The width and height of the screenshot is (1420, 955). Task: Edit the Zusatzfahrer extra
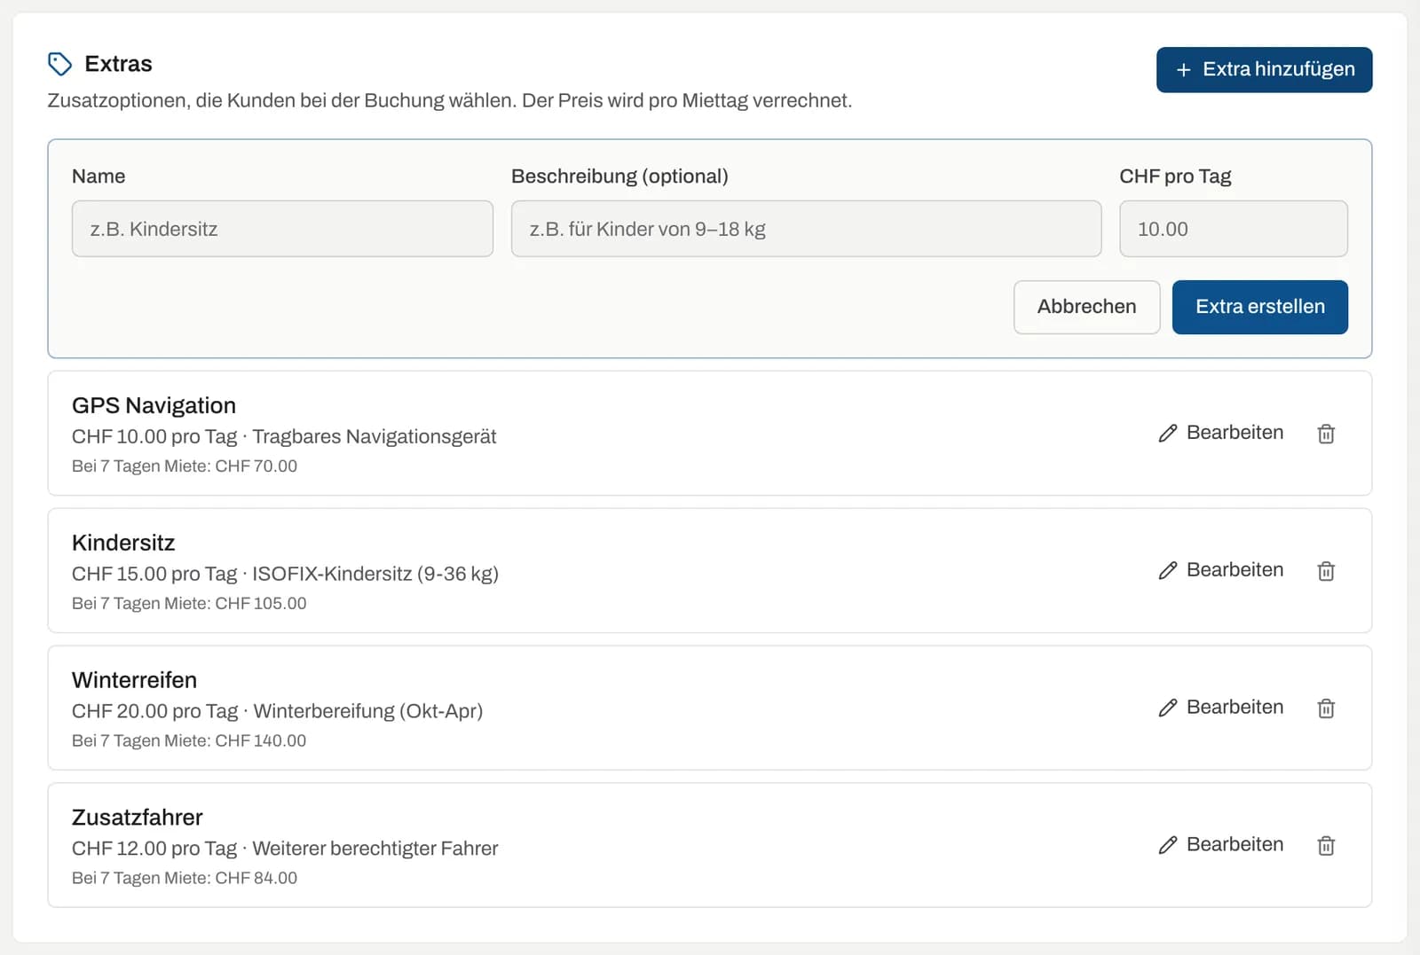[1221, 845]
